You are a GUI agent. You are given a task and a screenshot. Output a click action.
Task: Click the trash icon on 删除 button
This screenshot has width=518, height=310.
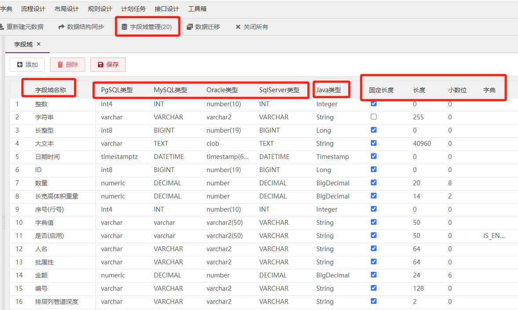click(x=60, y=65)
